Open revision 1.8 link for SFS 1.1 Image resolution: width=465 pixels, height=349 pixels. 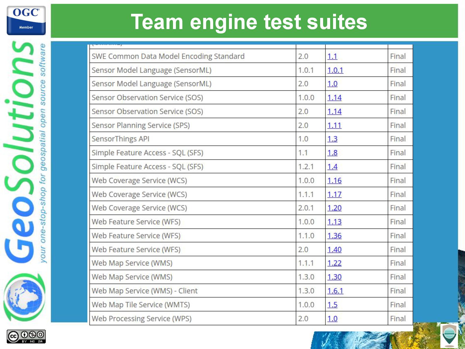(x=332, y=153)
